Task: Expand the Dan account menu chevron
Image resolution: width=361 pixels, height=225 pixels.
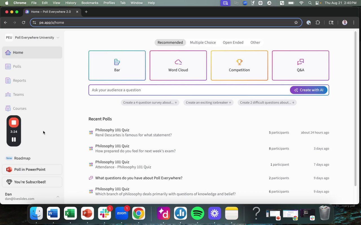Action: coord(58,197)
